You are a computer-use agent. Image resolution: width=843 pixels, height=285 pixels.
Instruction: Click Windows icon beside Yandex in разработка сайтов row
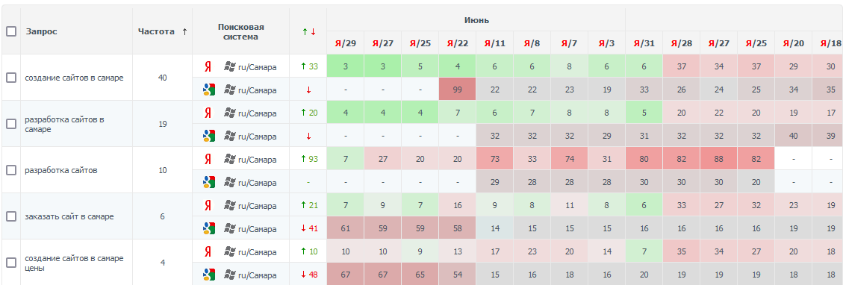230,159
